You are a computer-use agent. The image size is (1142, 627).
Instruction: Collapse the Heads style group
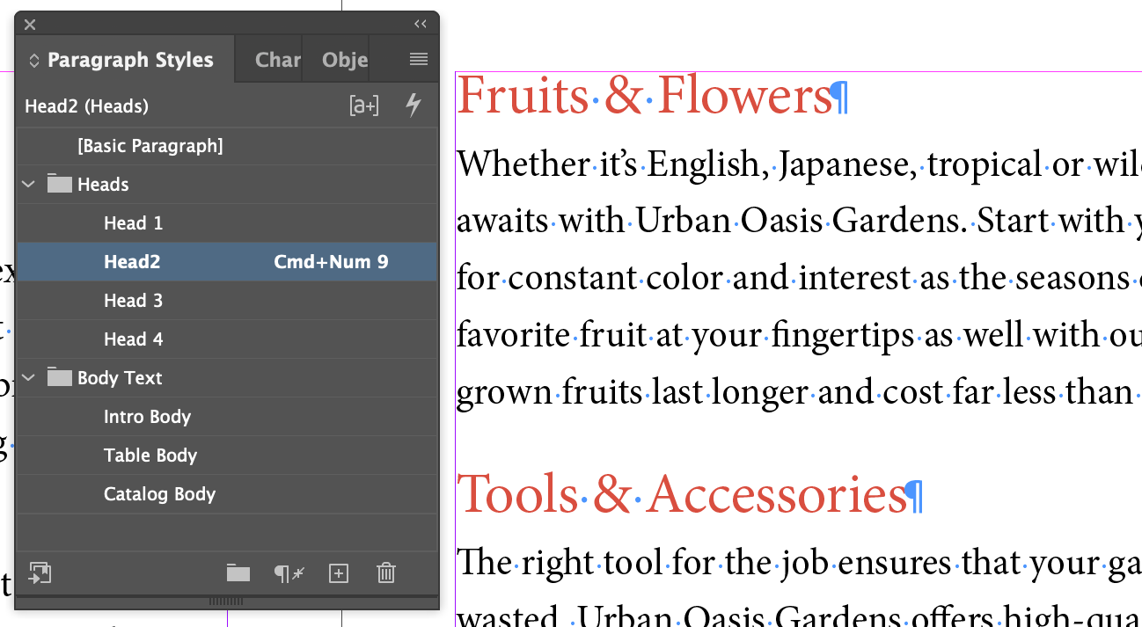[x=29, y=185]
